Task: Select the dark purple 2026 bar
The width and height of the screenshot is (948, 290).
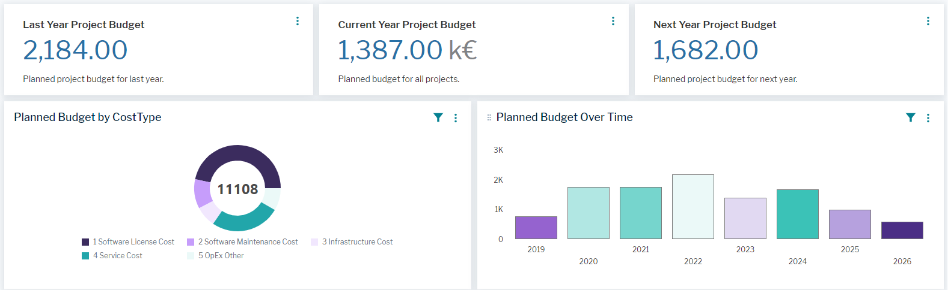Action: [x=902, y=230]
